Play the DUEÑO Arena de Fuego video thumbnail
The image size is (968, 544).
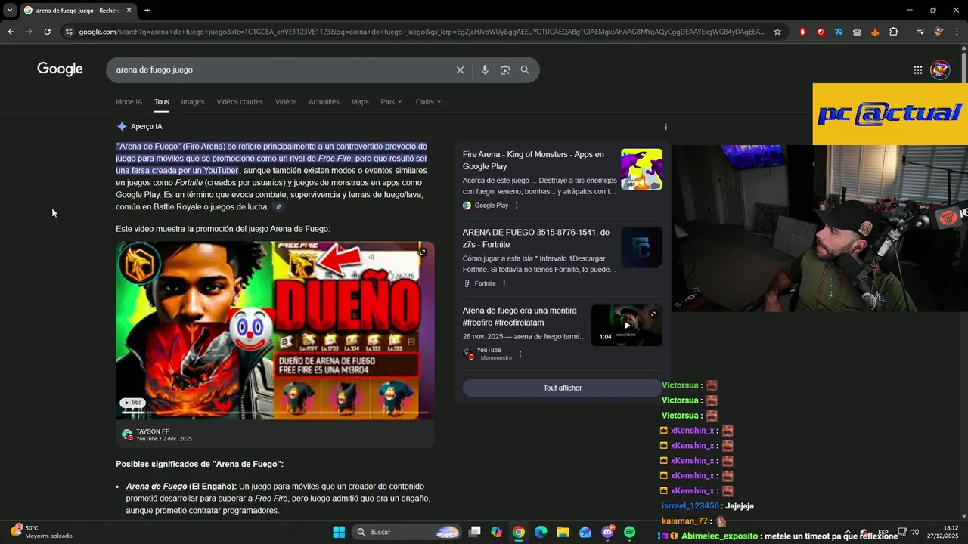(275, 330)
